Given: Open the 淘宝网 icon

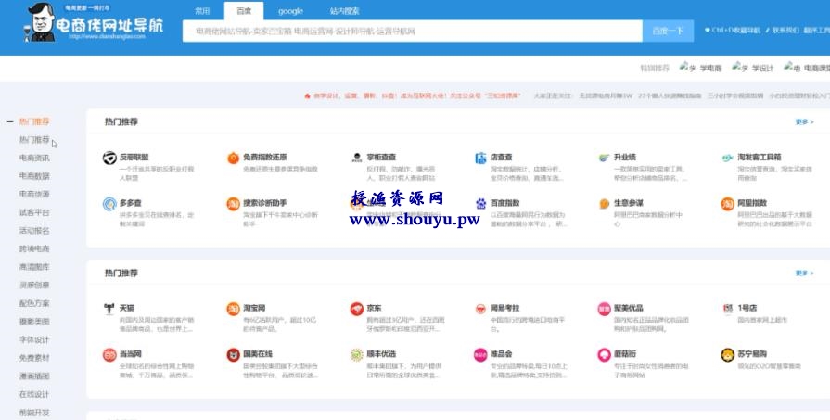Looking at the screenshot, I should click(x=234, y=309).
